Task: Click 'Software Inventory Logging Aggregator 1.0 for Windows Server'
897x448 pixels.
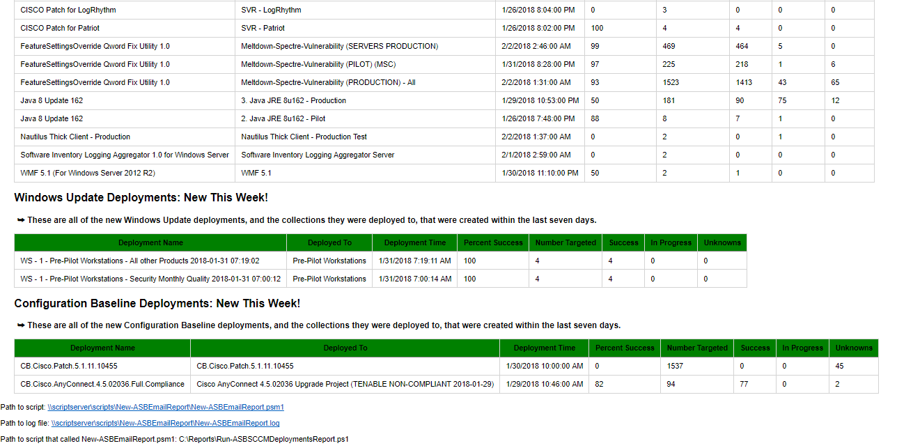Action: pos(125,155)
